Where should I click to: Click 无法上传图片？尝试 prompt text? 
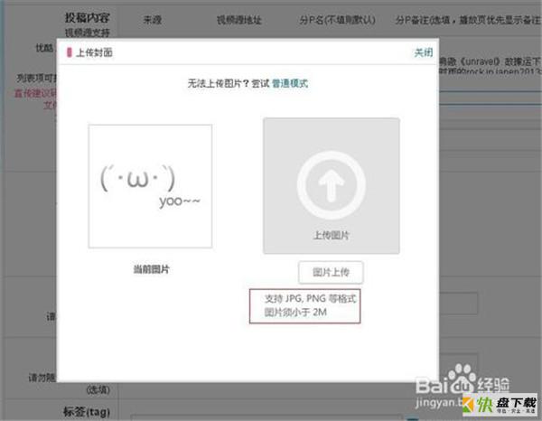[x=229, y=83]
